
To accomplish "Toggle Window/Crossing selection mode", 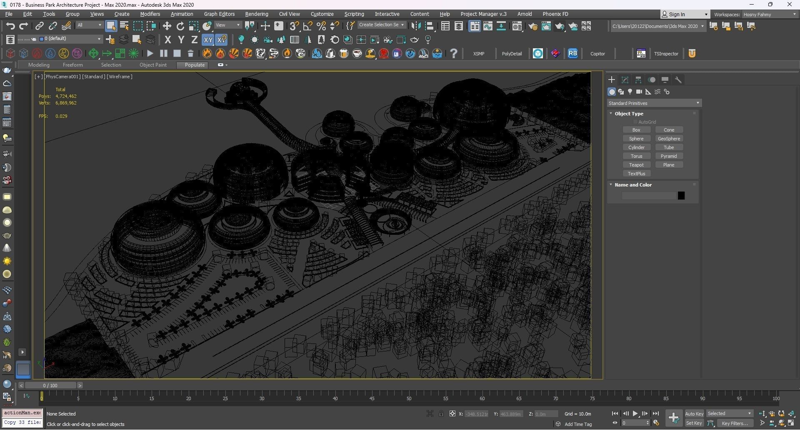I will 151,26.
